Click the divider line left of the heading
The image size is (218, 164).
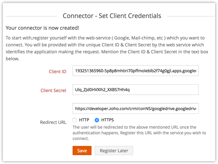pos(31,16)
